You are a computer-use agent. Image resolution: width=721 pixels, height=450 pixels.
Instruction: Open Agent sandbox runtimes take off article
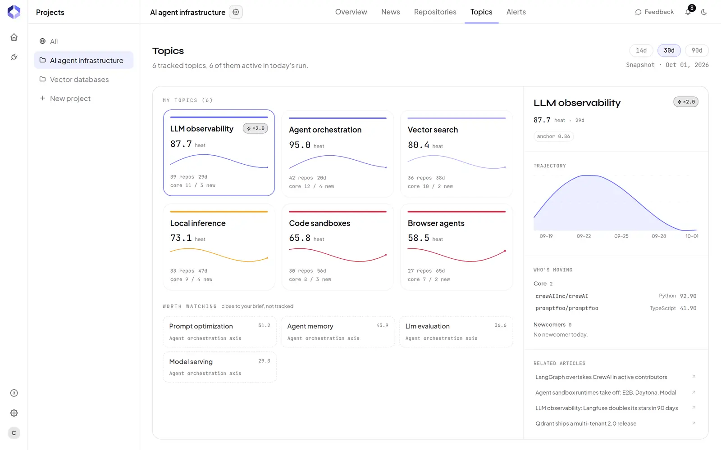616,392
